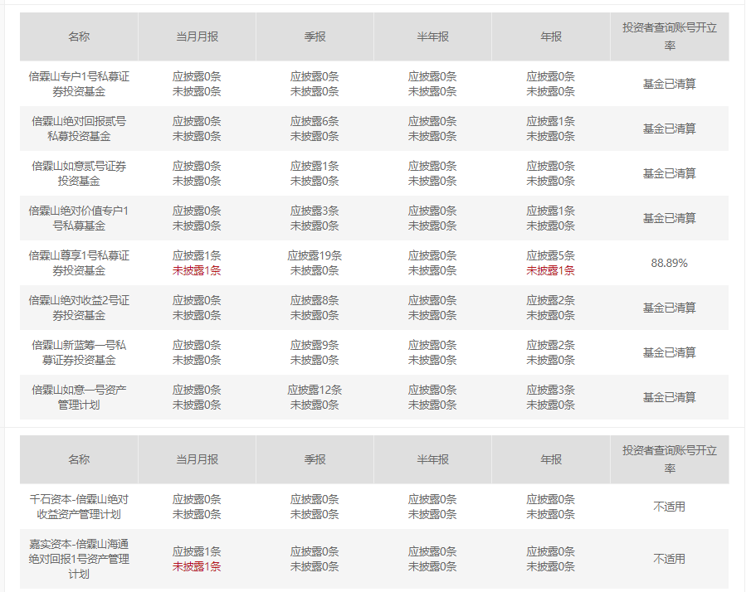751x592 pixels.
Task: Click fund name 倍霖山专户1号私募证券投资基金
Action: click(79, 84)
